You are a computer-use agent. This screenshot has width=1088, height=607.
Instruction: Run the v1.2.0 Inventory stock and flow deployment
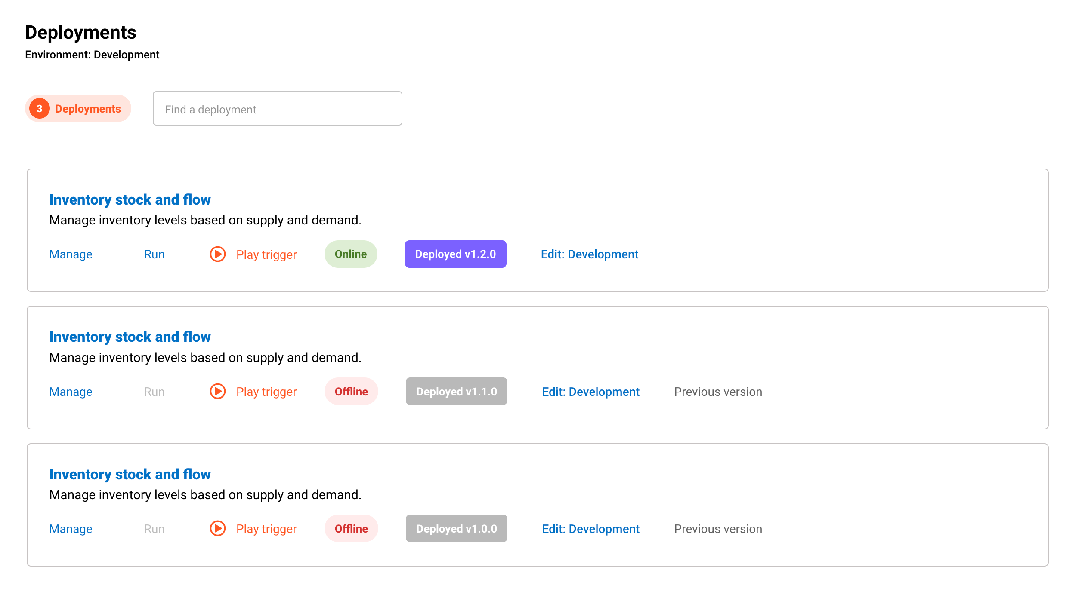coord(154,254)
